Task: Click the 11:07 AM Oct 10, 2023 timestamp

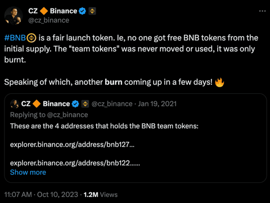Action: [x=41, y=195]
